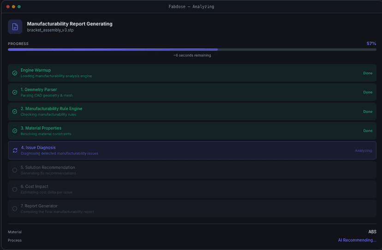Select the 4. Issue Diagnosis step title
382x250 pixels.
coord(38,148)
